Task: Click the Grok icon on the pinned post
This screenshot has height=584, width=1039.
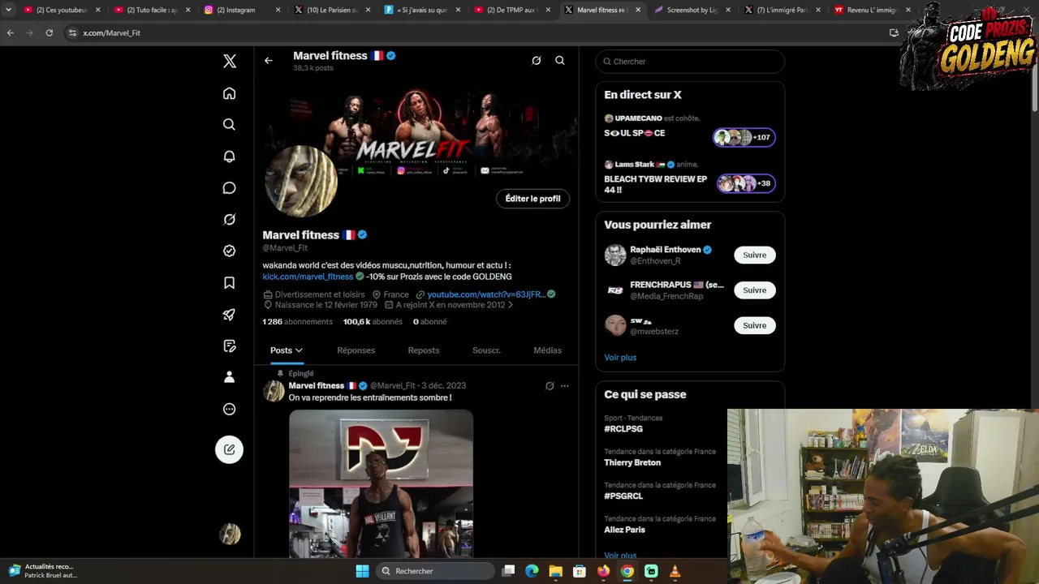Action: tap(550, 386)
